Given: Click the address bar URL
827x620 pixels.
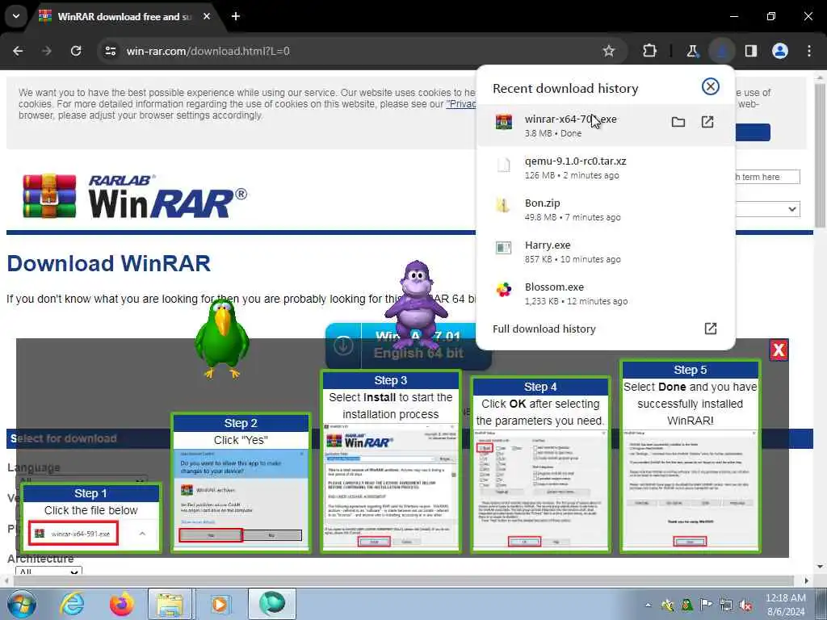Looking at the screenshot, I should point(208,51).
